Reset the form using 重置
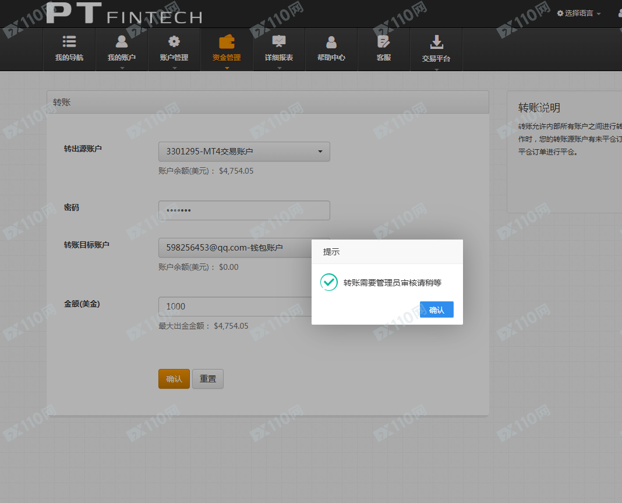The image size is (622, 503). [x=207, y=378]
